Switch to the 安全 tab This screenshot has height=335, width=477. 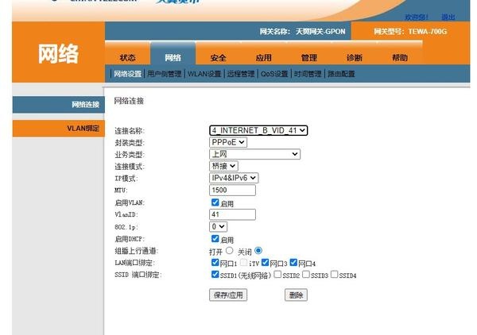218,57
